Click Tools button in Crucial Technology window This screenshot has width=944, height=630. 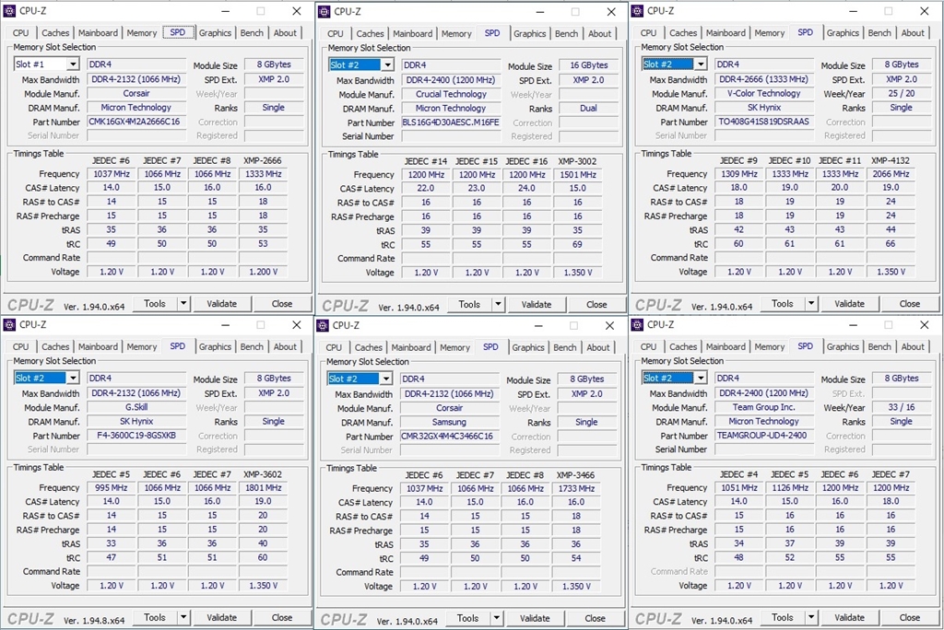tap(469, 305)
